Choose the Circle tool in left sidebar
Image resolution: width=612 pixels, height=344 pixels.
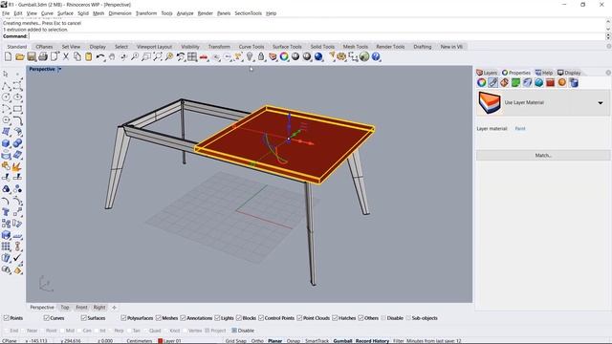coord(7,97)
